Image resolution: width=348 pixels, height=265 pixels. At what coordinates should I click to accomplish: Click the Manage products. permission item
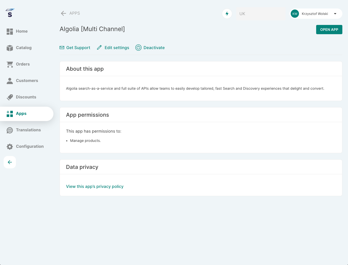[86, 141]
